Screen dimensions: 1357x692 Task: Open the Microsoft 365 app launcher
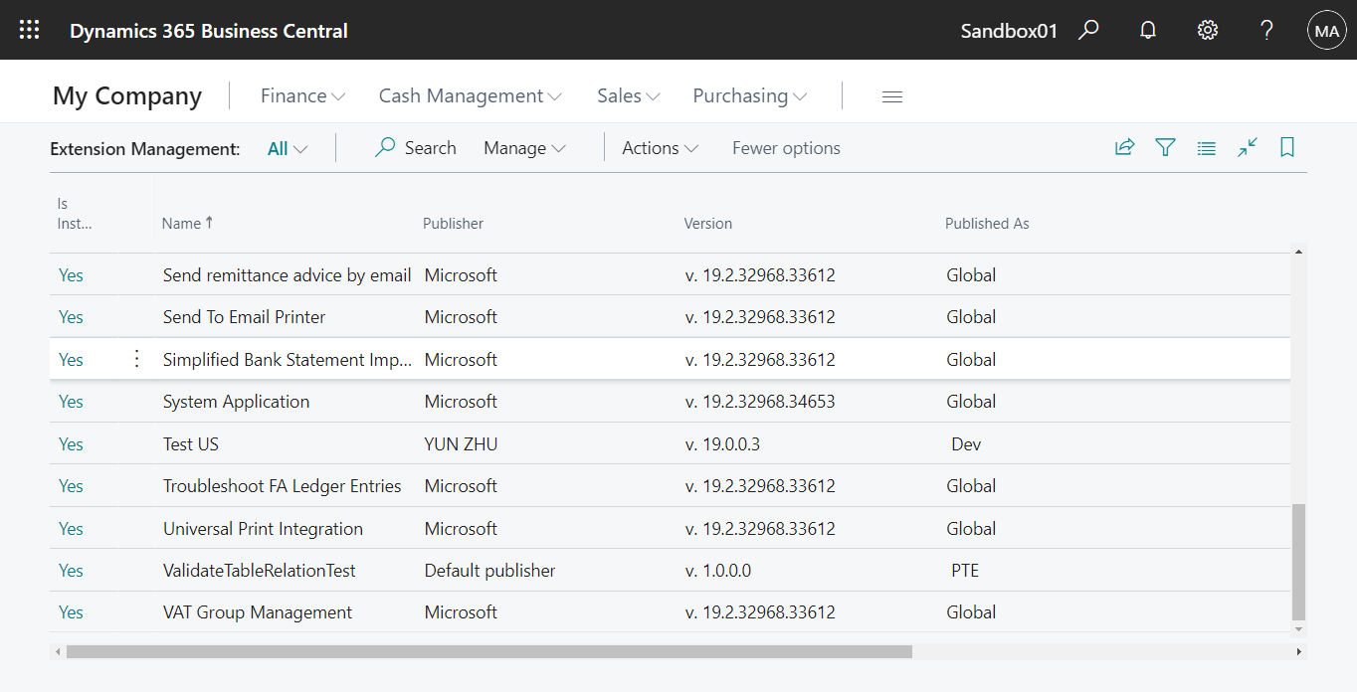coord(29,29)
